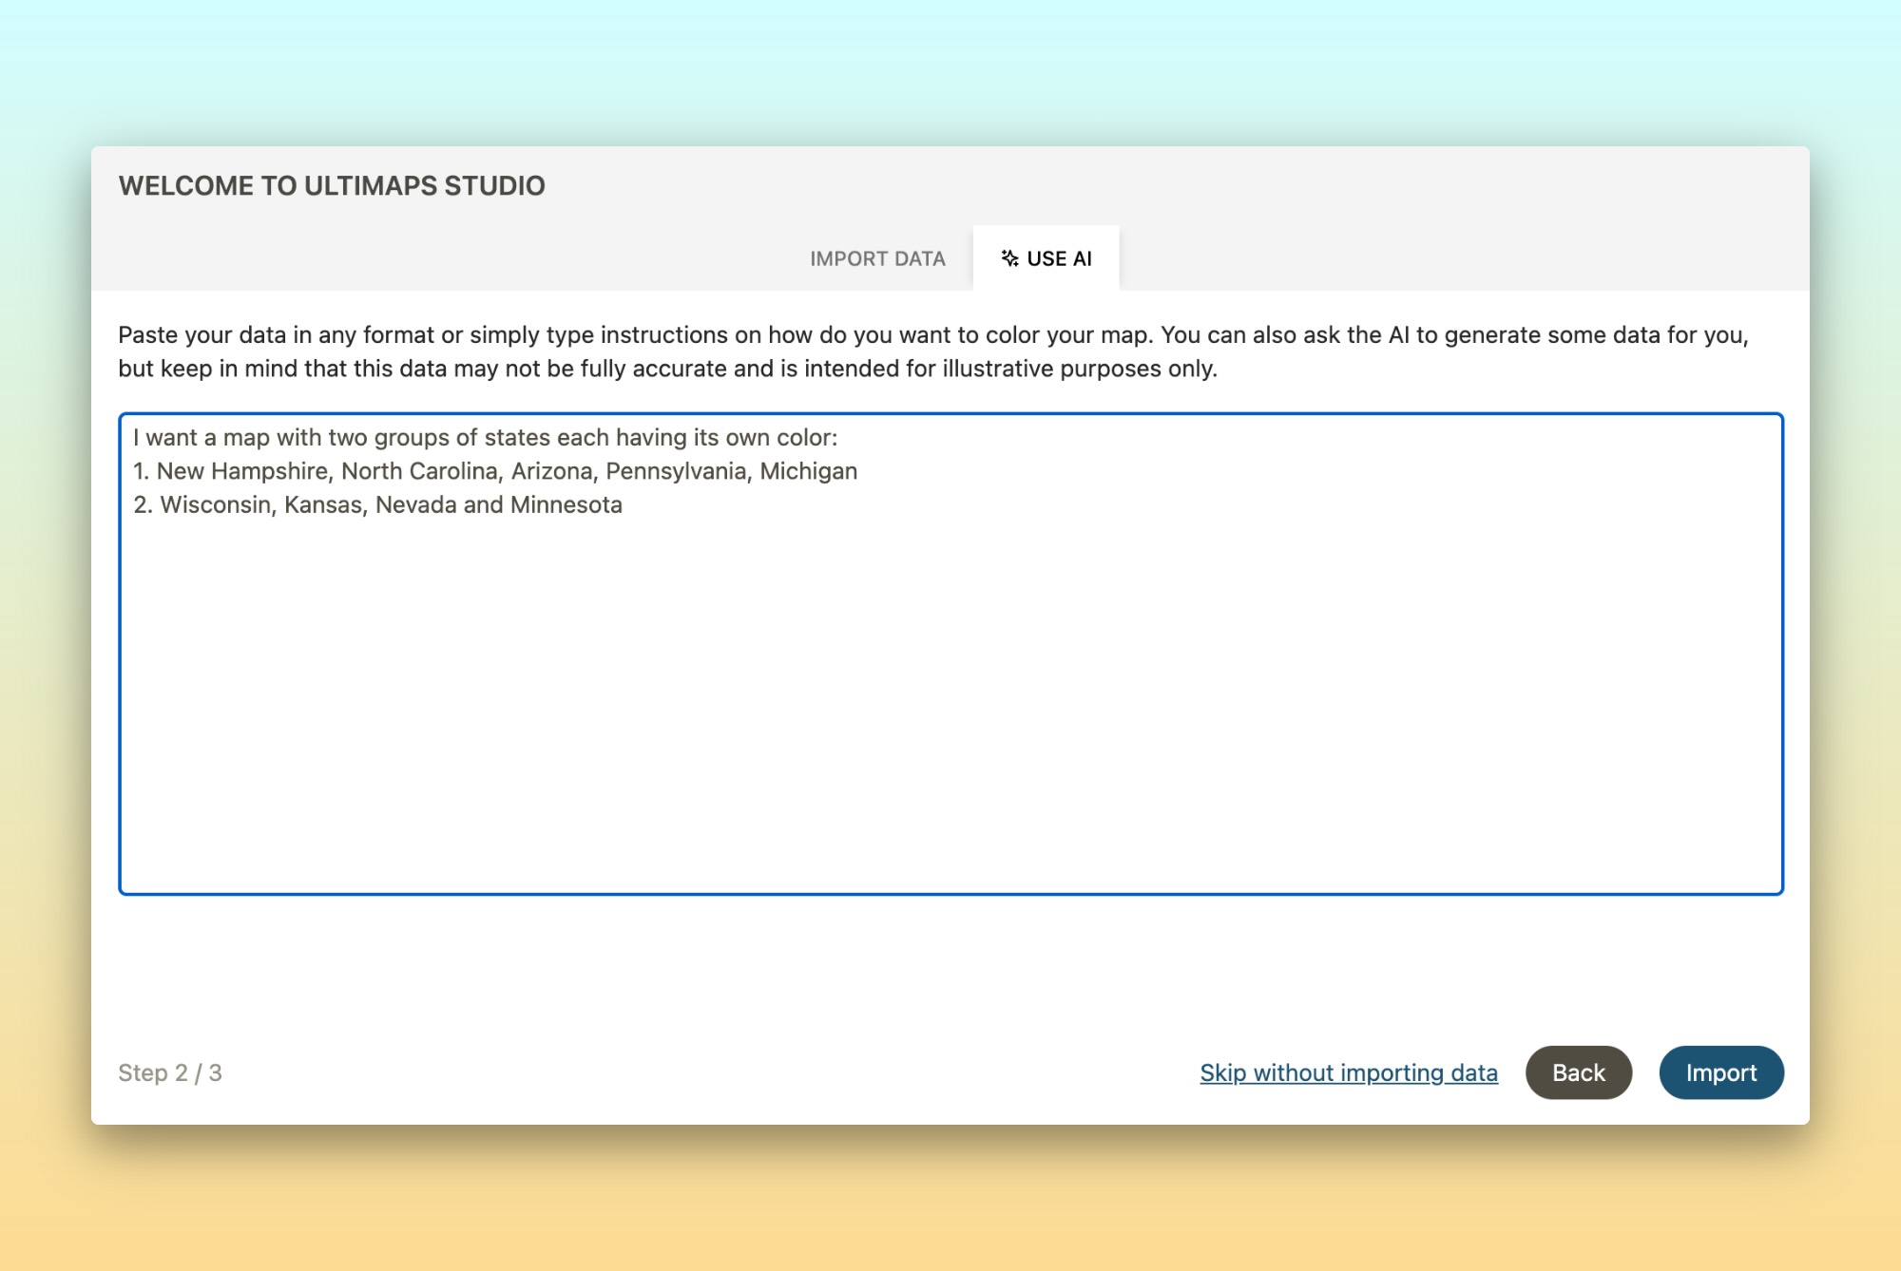Click Pennsylvania in the typed instructions
Screen dimensions: 1901x1271
tap(676, 471)
